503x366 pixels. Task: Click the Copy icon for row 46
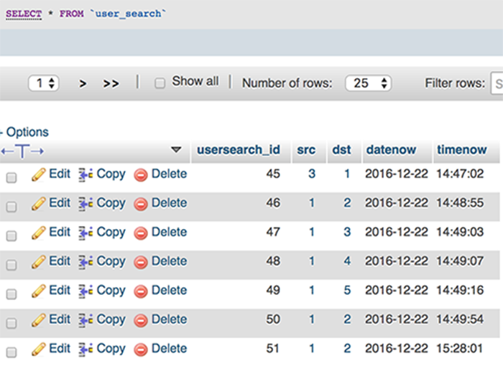pyautogui.click(x=86, y=204)
